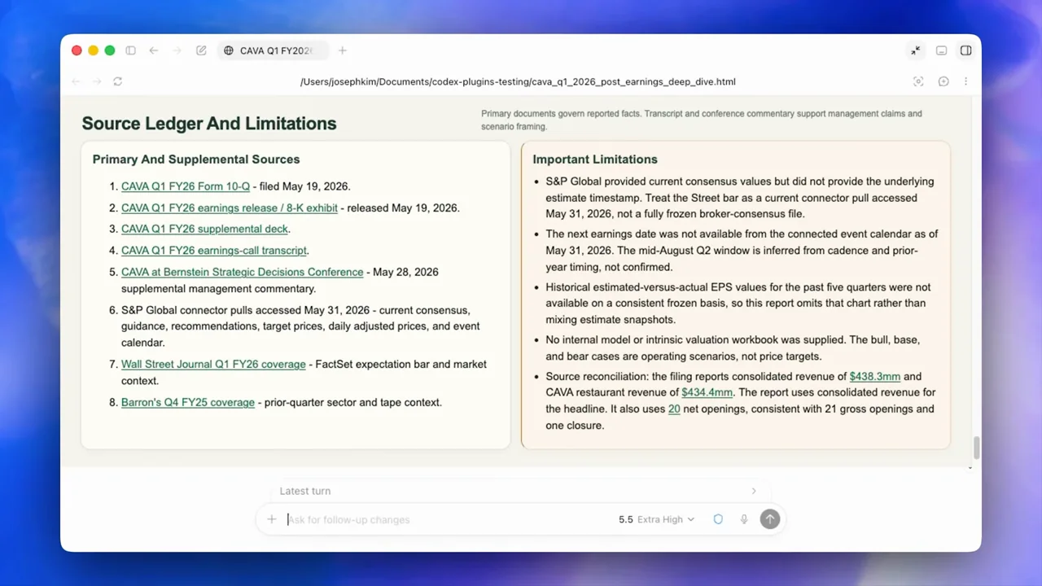Viewport: 1042px width, 586px height.
Task: Click the file path address bar
Action: tap(518, 81)
